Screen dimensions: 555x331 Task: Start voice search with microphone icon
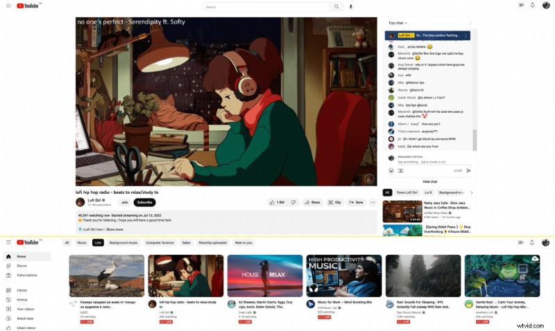tap(351, 7)
